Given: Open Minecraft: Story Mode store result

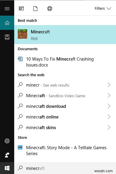Looking at the screenshot, I should pyautogui.click(x=65, y=150).
